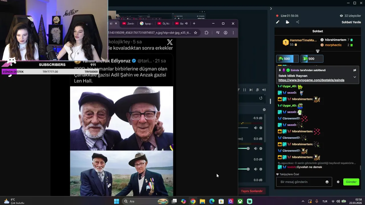Open the Chrome profile avatar icon

point(226,33)
